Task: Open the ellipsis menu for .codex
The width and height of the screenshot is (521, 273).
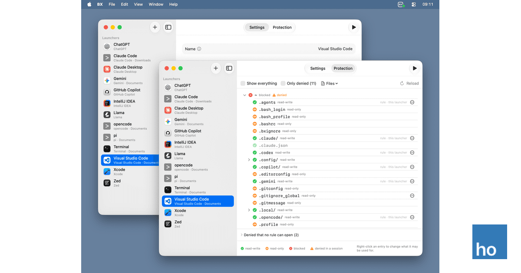Action: pos(412,153)
